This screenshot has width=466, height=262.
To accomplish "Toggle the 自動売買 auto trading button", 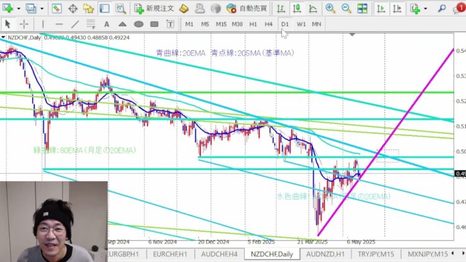I will pos(247,9).
